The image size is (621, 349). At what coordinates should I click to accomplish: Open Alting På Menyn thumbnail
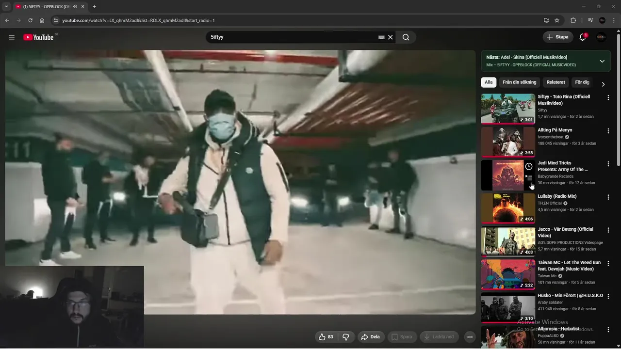coord(508,142)
